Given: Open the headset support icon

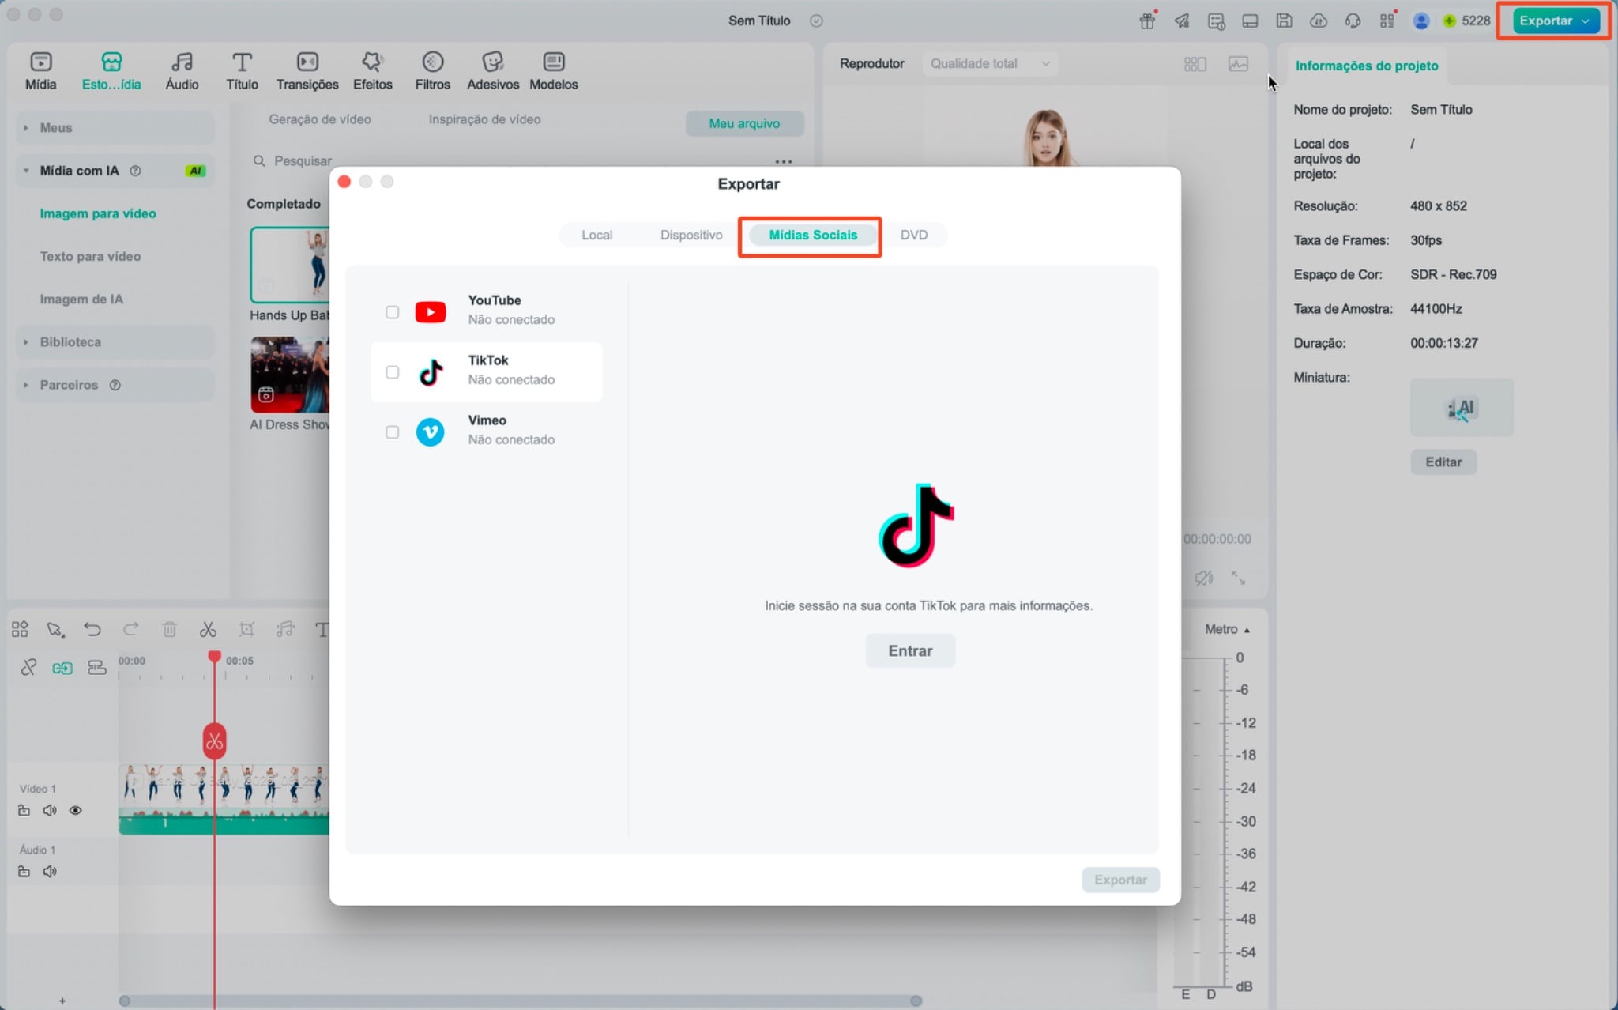Looking at the screenshot, I should pyautogui.click(x=1353, y=21).
